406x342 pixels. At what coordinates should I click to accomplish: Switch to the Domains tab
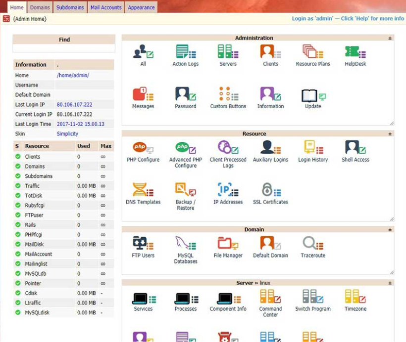[40, 7]
